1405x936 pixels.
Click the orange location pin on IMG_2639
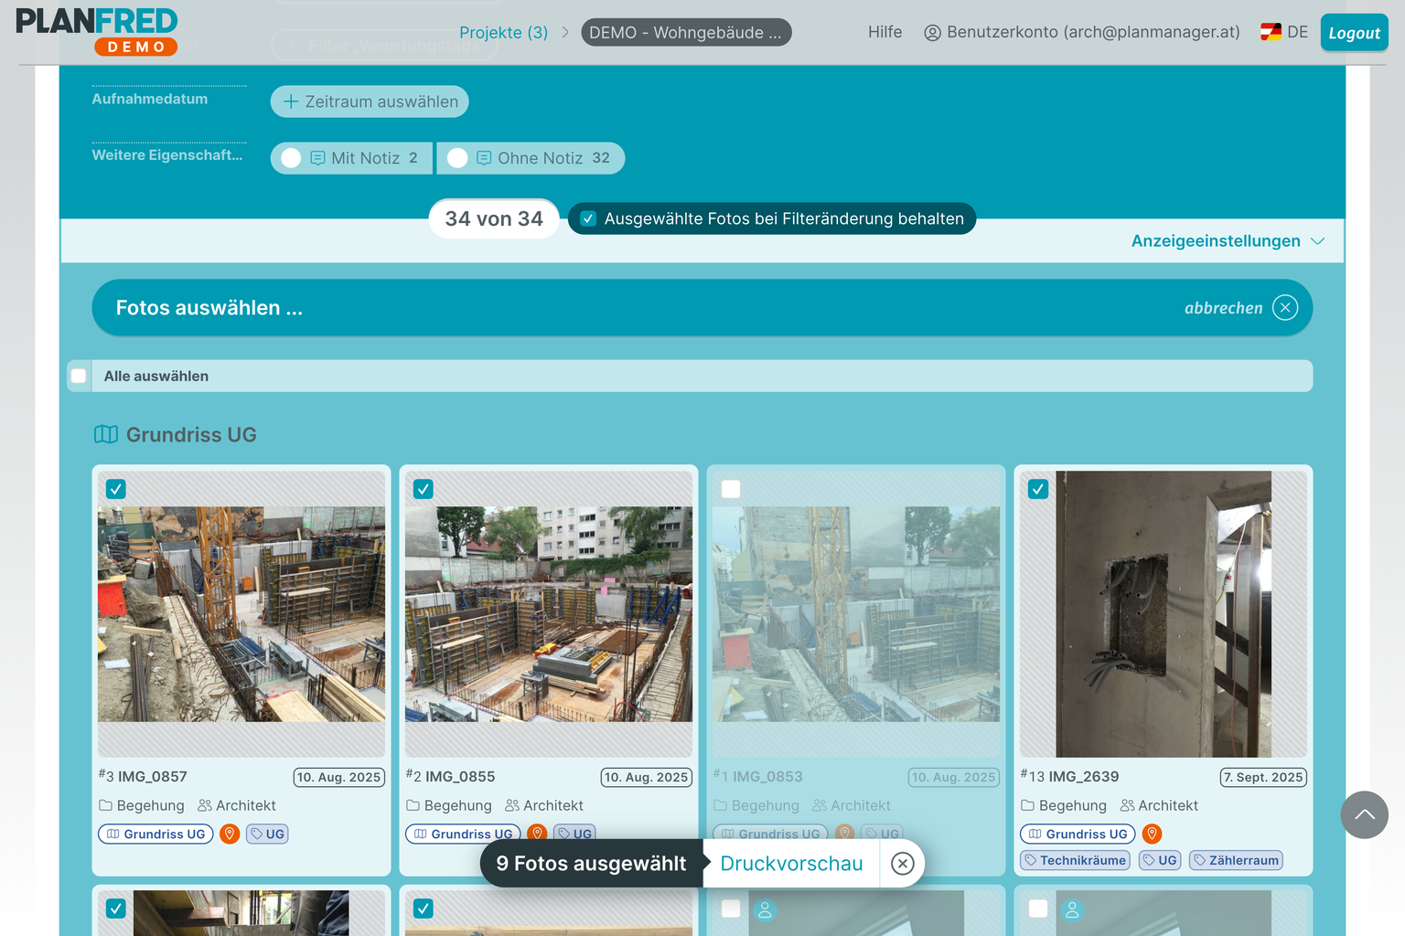tap(1152, 834)
